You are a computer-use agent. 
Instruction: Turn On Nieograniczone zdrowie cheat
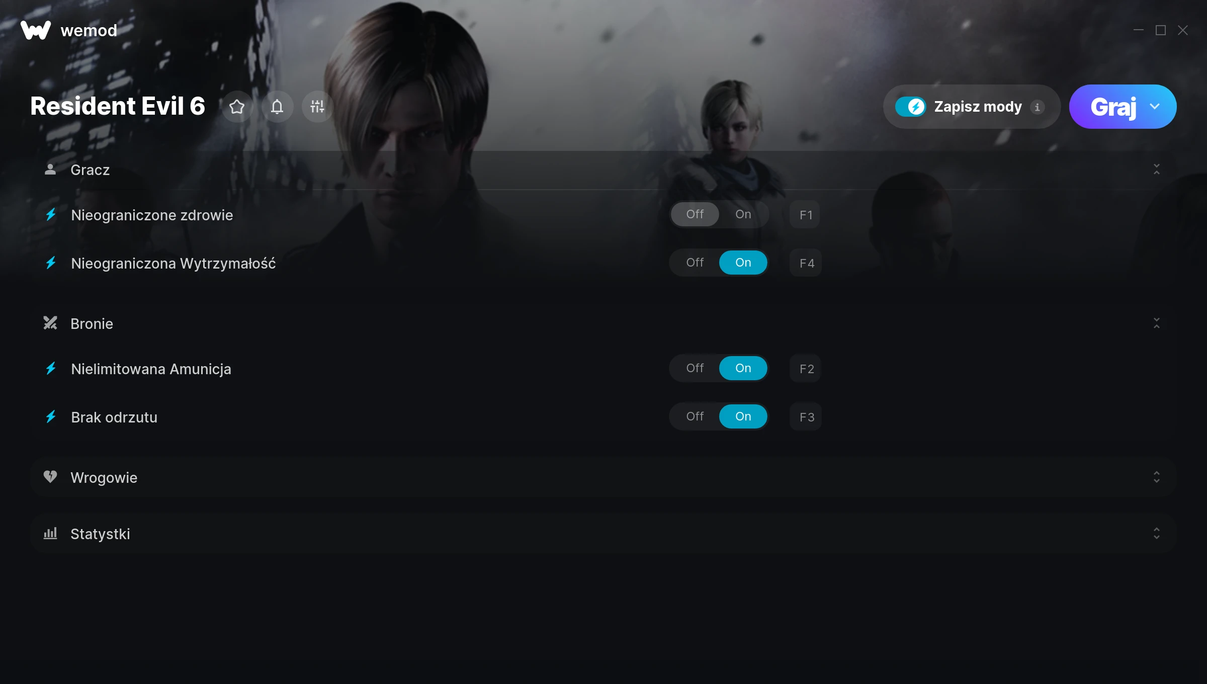pyautogui.click(x=743, y=214)
